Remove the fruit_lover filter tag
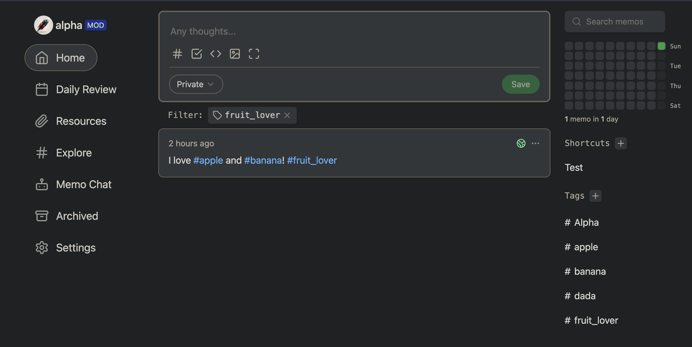Viewport: 692px width, 347px height. (287, 115)
